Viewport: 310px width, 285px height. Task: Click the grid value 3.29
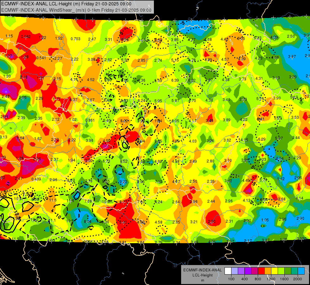pos(293,77)
